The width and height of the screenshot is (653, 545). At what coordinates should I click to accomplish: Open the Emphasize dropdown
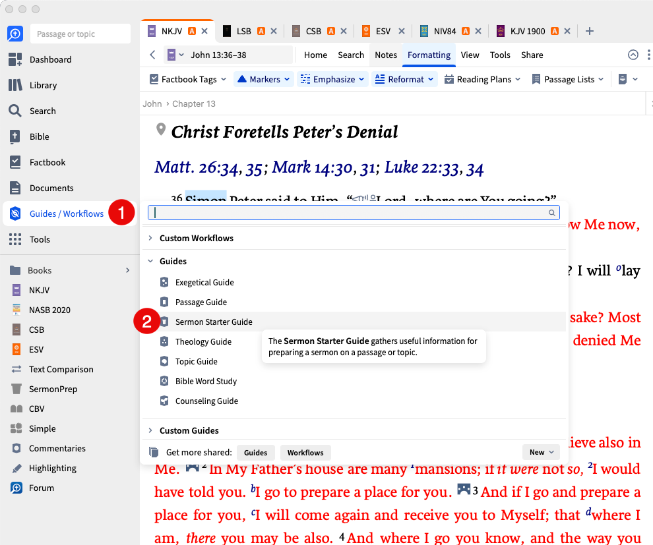click(332, 79)
